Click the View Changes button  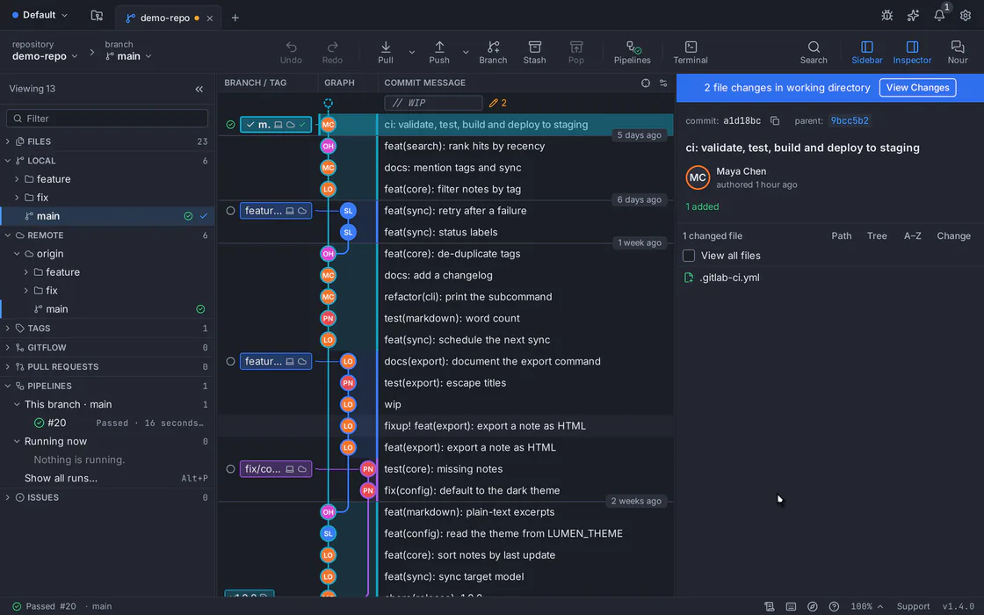917,88
